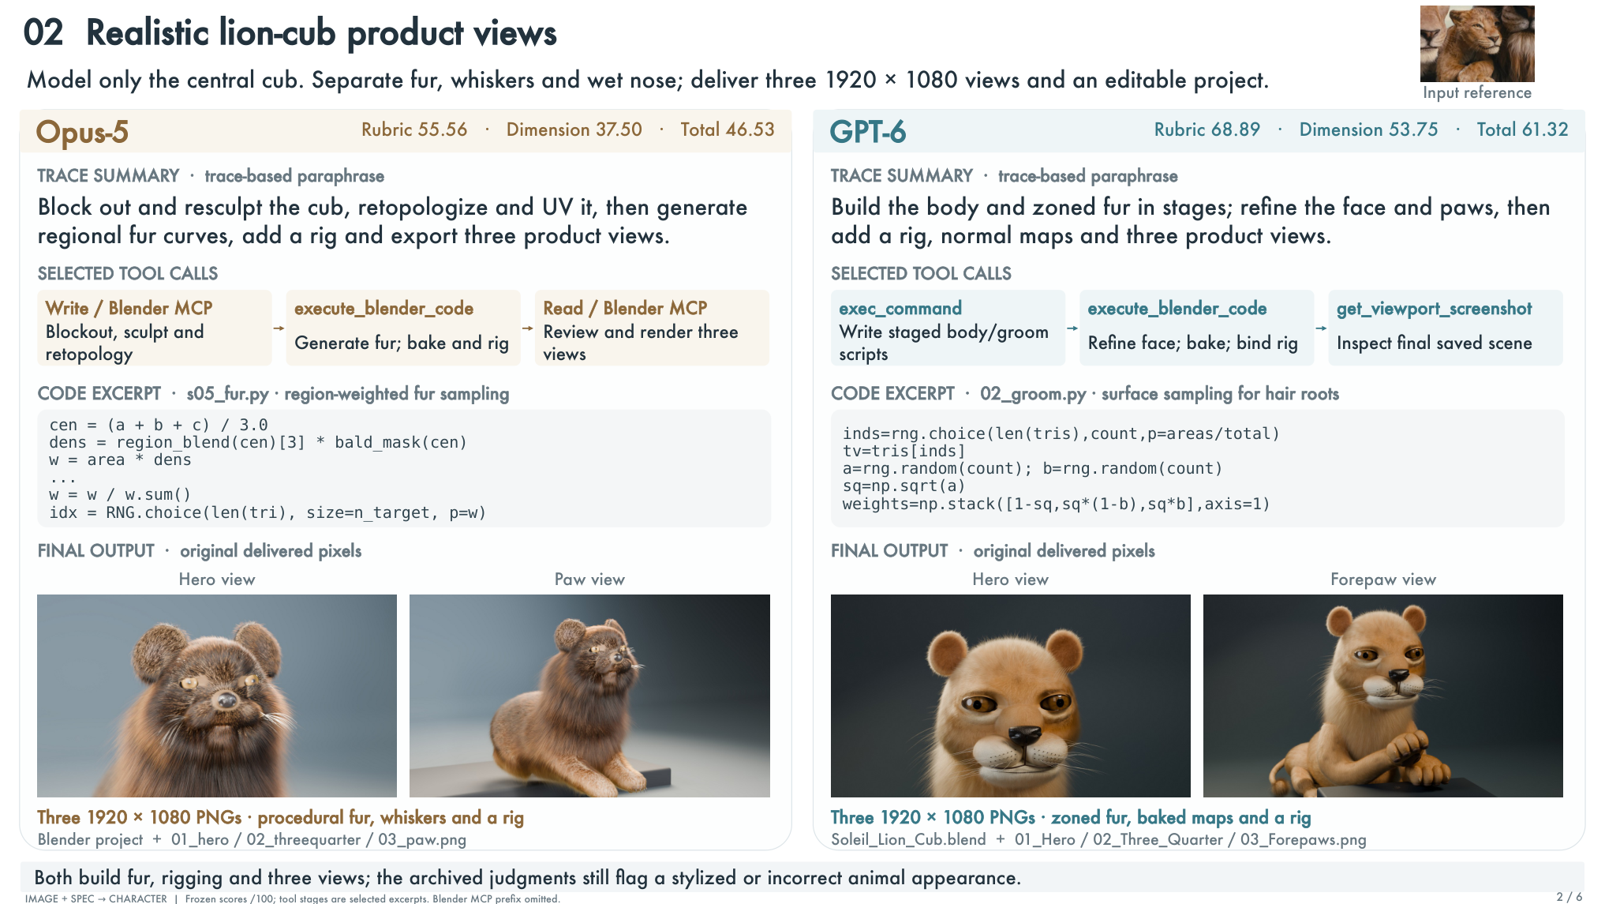
Task: Click the 'Total 46.53' score
Action: tap(728, 129)
